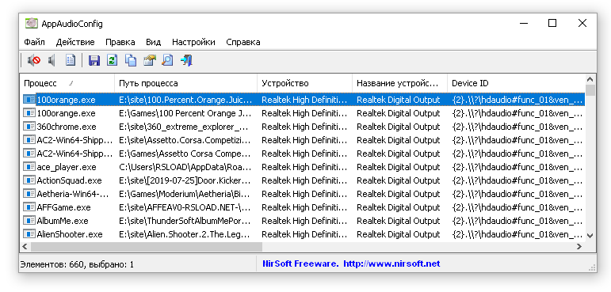
Task: Click the copy selected items icon
Action: click(131, 60)
